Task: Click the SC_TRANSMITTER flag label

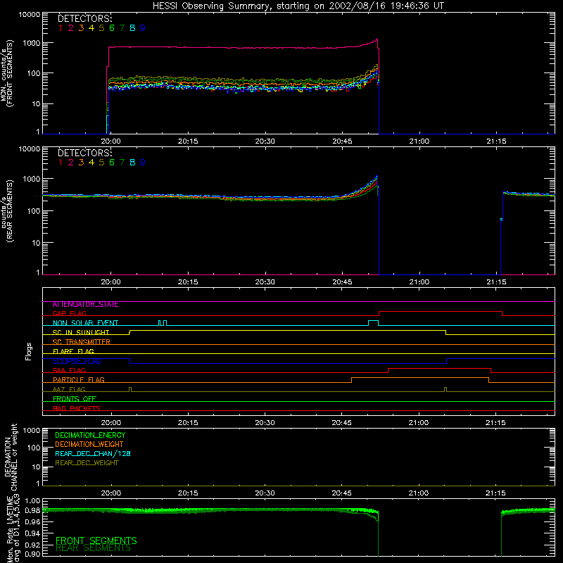Action: pyautogui.click(x=82, y=342)
